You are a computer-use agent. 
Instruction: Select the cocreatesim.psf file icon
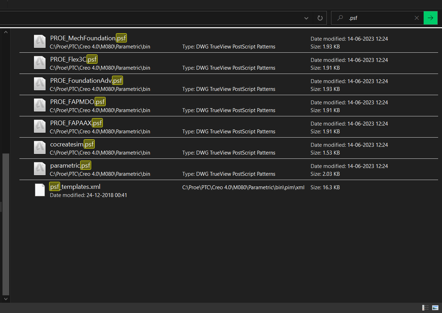pos(40,147)
